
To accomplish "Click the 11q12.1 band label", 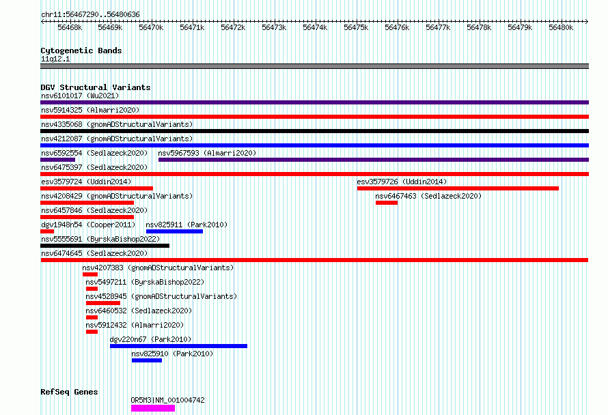I will [x=55, y=59].
